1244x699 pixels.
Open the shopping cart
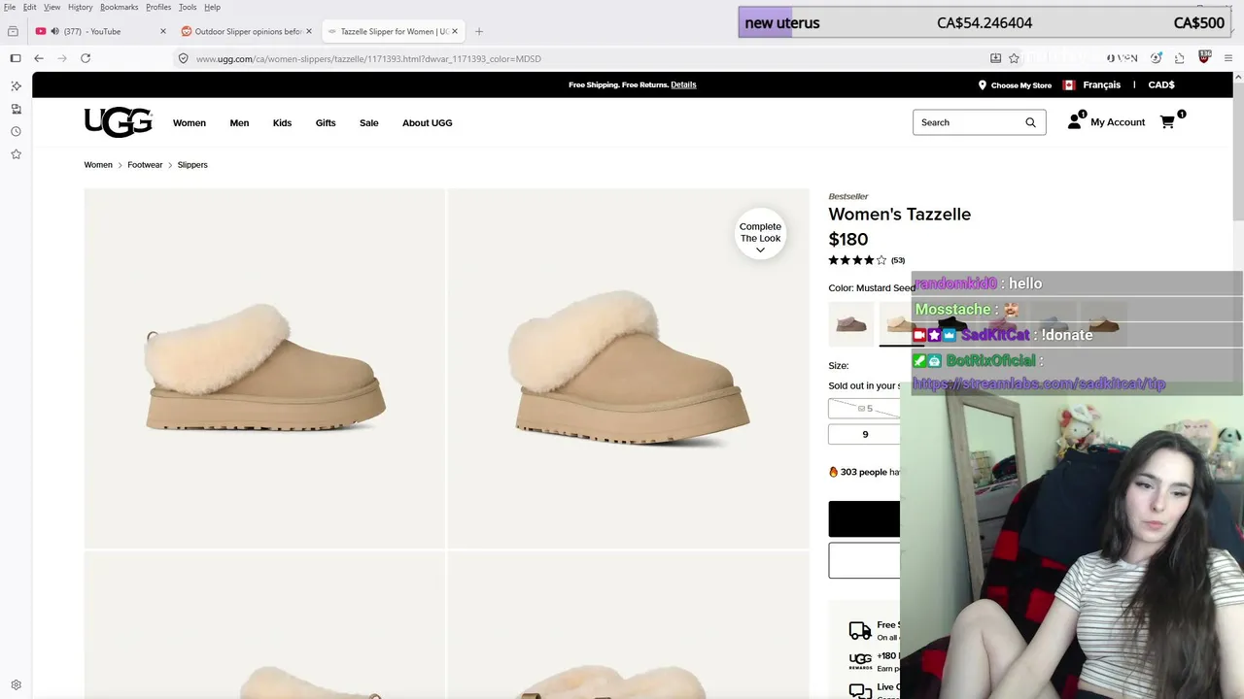[1169, 121]
